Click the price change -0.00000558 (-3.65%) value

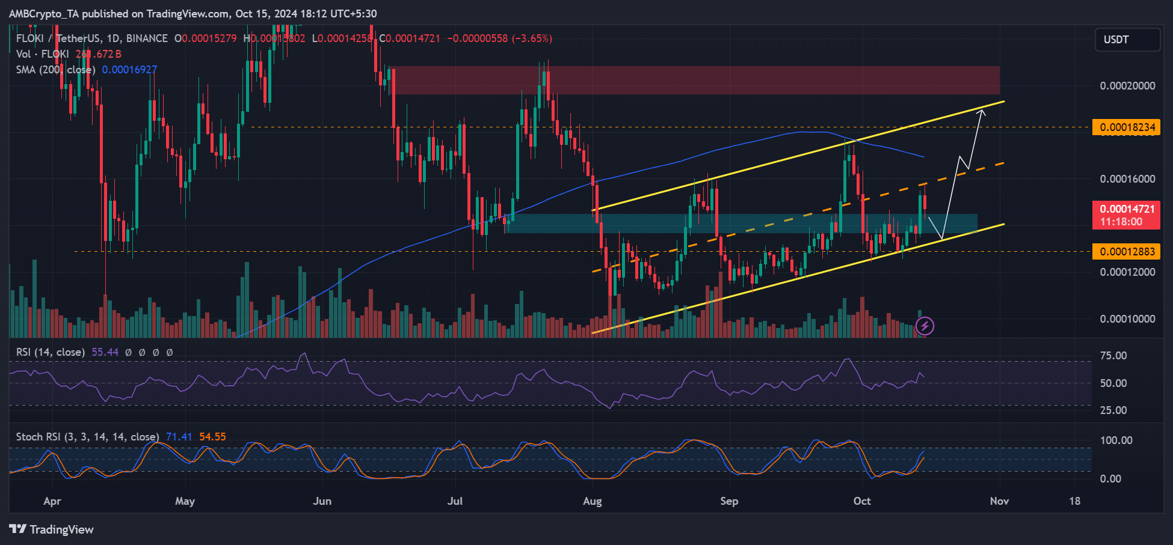(500, 38)
